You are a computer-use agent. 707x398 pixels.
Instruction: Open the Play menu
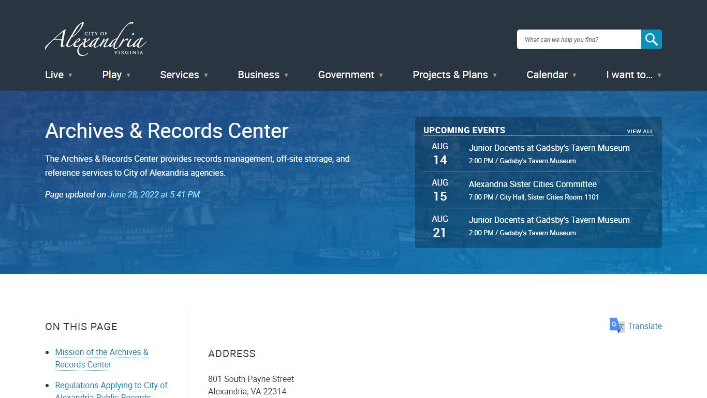pyautogui.click(x=112, y=75)
